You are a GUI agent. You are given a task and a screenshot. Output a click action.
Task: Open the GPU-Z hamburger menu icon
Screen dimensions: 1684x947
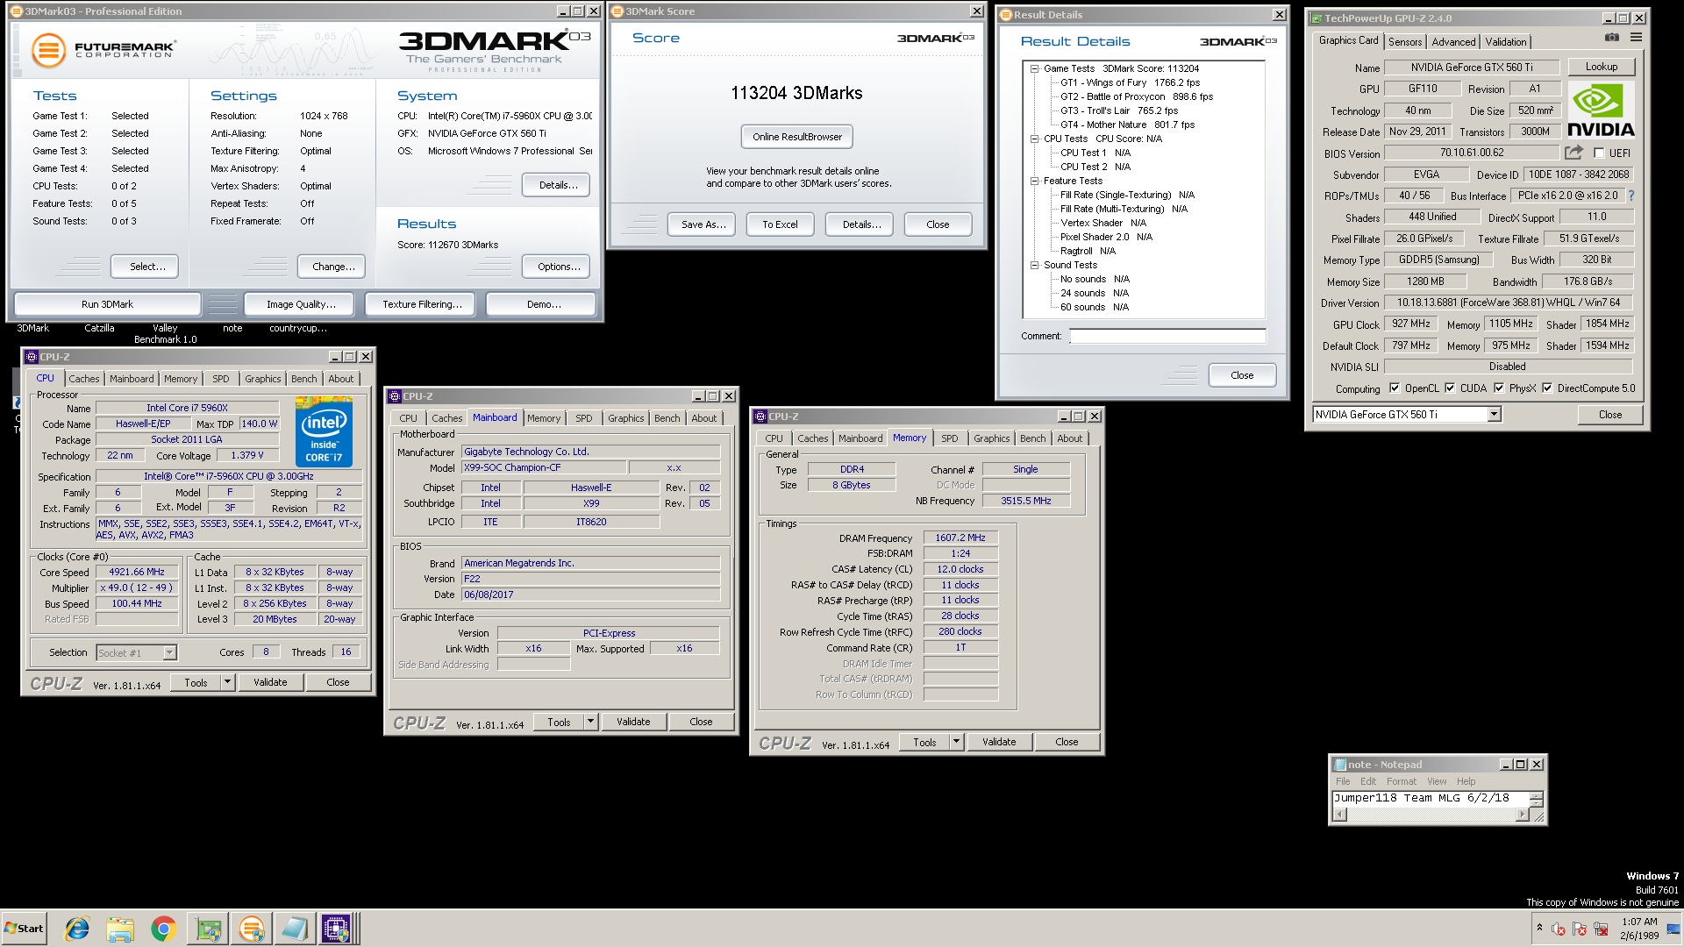click(1636, 37)
